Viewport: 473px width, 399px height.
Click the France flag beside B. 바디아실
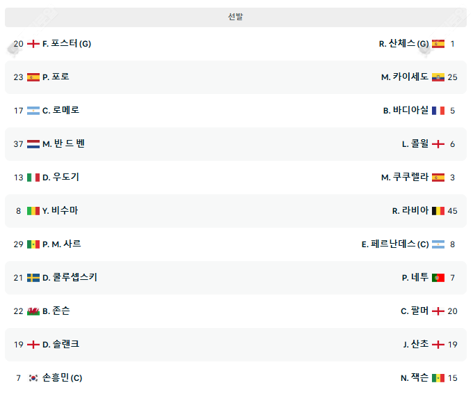(x=438, y=111)
